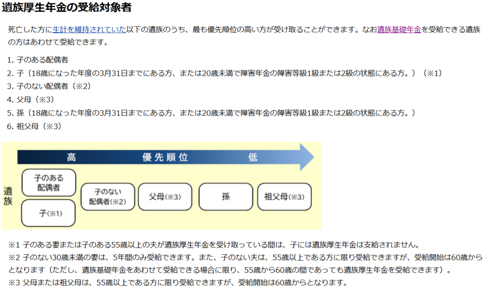The width and height of the screenshot is (497, 294).
Task: Click the ※1 footnote about 子のある妻
Action: tap(214, 245)
